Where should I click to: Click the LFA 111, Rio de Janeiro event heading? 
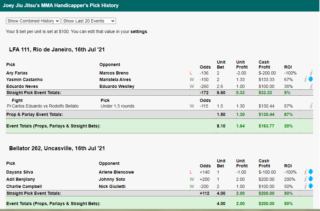coord(57,50)
